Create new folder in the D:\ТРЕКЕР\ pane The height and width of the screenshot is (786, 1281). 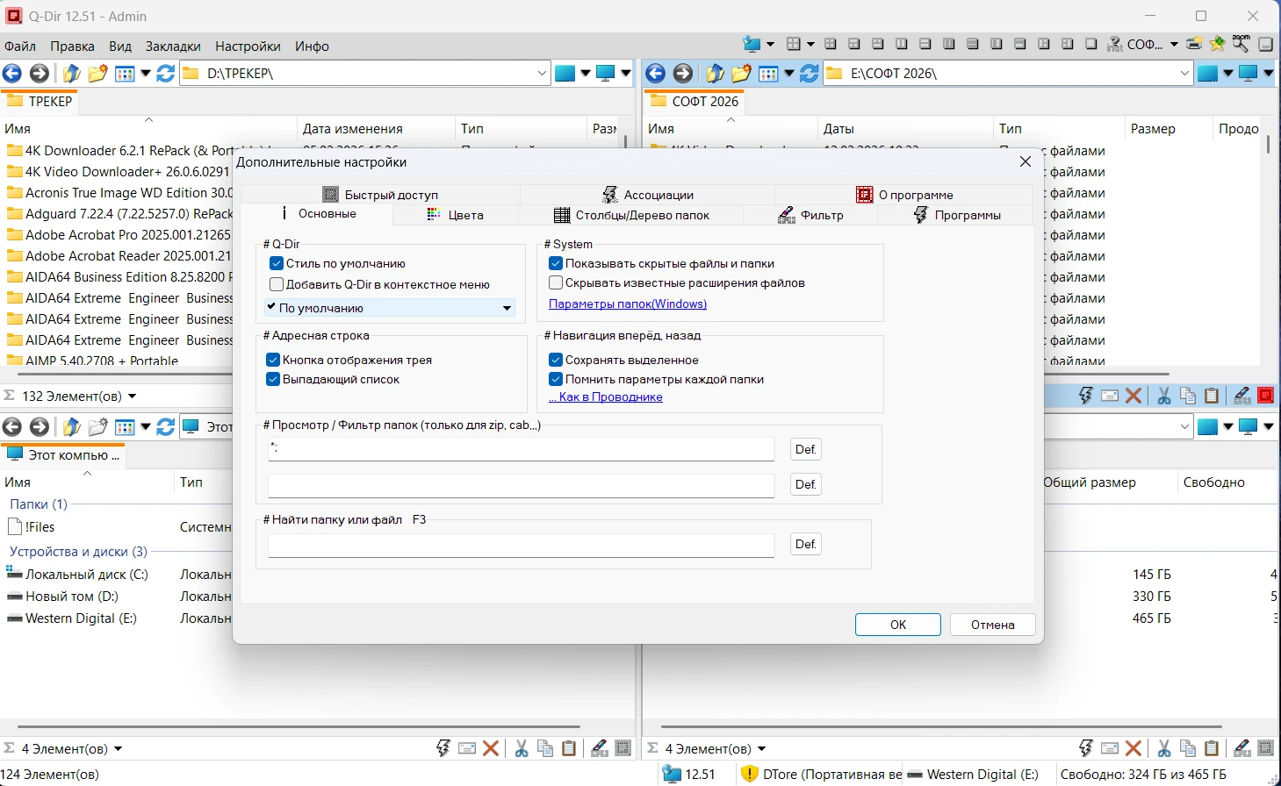click(97, 74)
